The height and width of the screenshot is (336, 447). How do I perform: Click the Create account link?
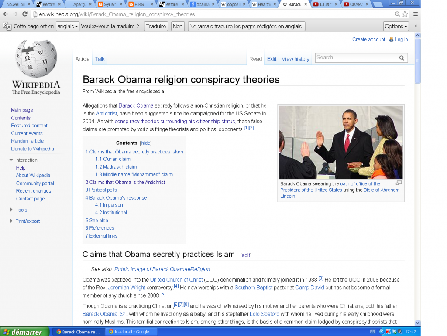pyautogui.click(x=368, y=39)
